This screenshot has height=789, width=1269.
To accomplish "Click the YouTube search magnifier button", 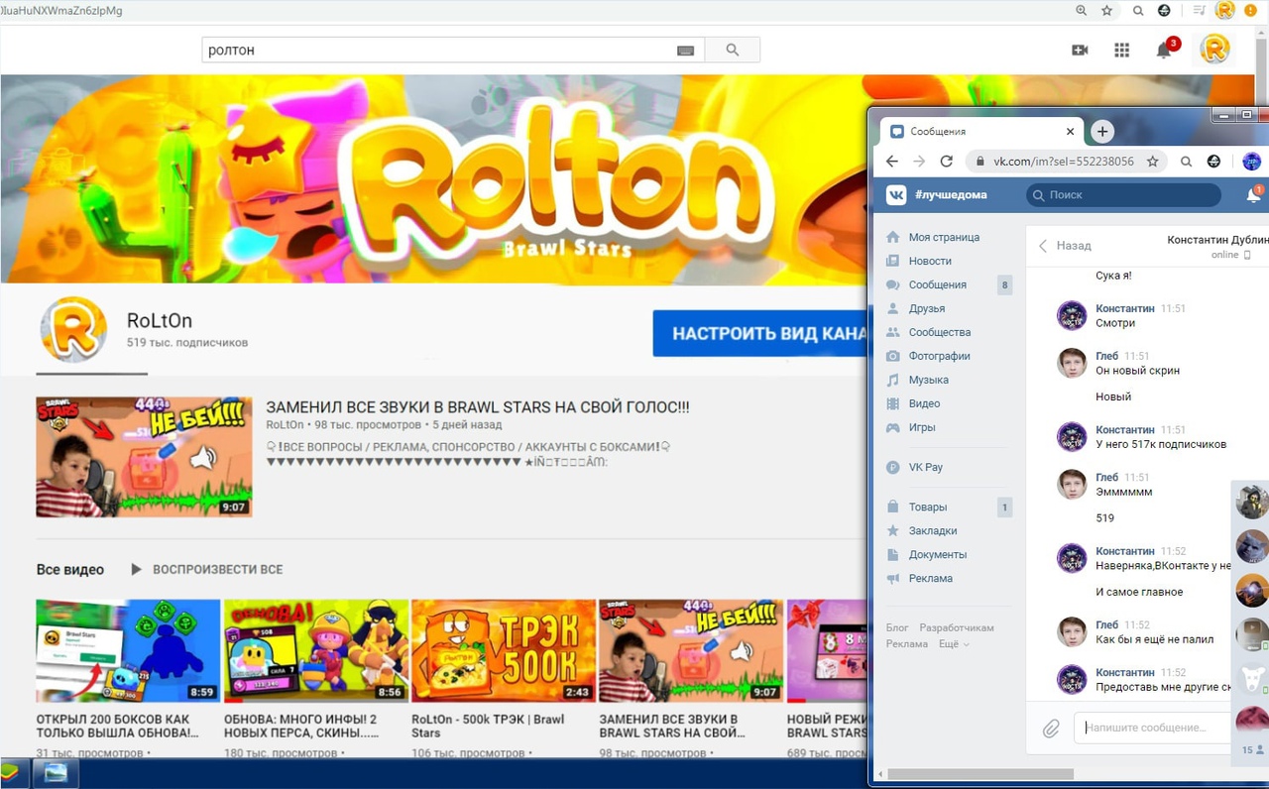I will [x=732, y=50].
